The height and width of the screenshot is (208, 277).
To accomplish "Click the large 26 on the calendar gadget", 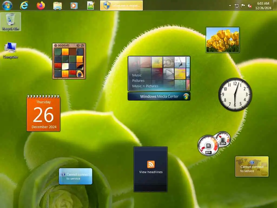I will (43, 115).
